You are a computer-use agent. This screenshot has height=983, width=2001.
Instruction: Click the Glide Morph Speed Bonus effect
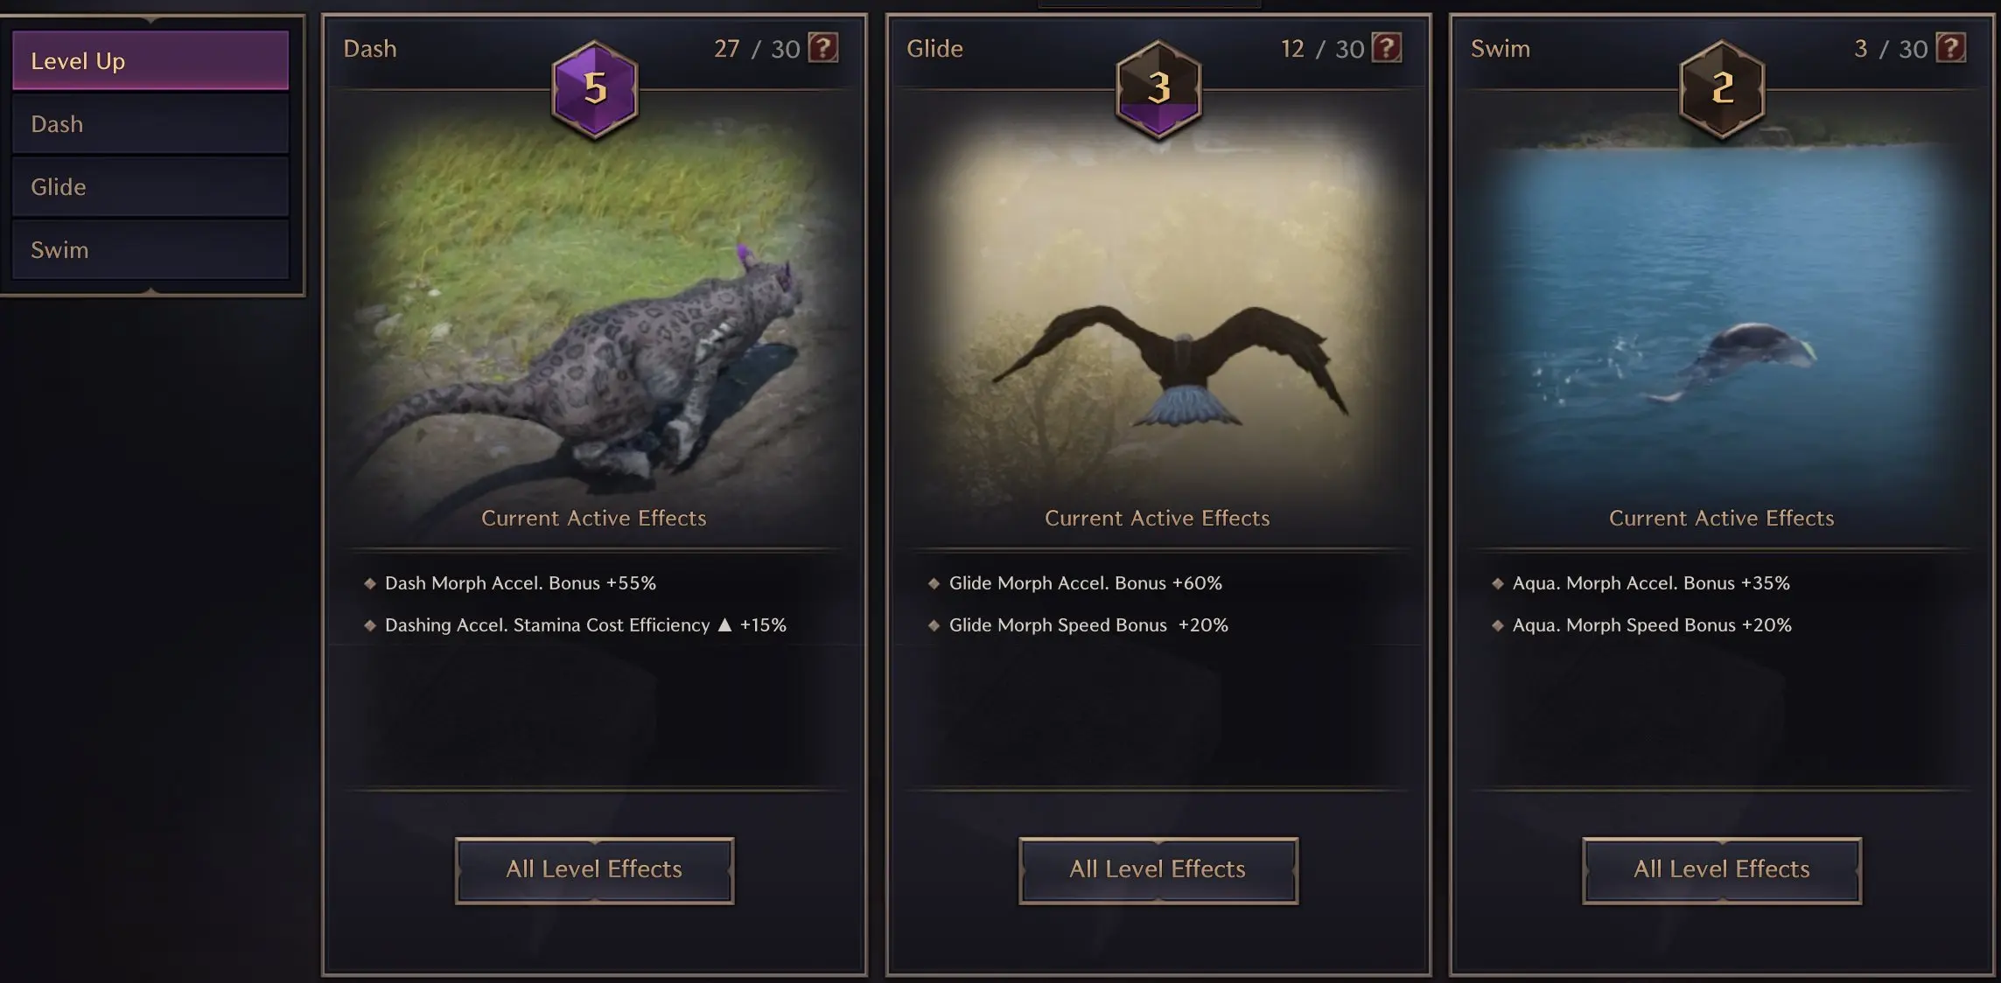[1088, 625]
